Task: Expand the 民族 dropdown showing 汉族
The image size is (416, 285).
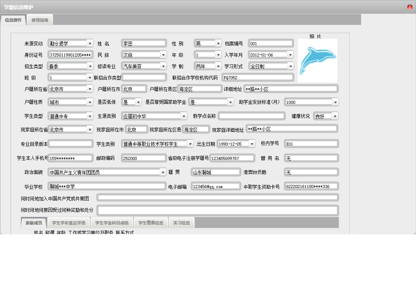Action: point(163,55)
